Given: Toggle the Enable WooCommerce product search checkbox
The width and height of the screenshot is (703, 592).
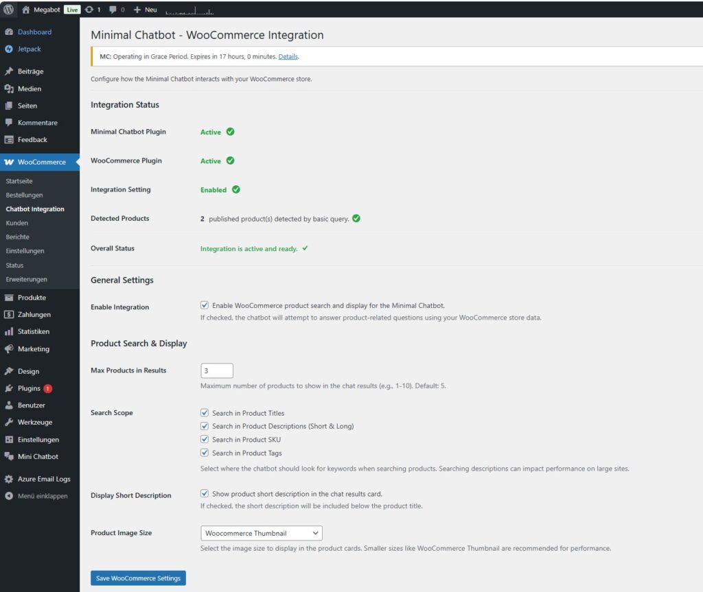Looking at the screenshot, I should 205,305.
